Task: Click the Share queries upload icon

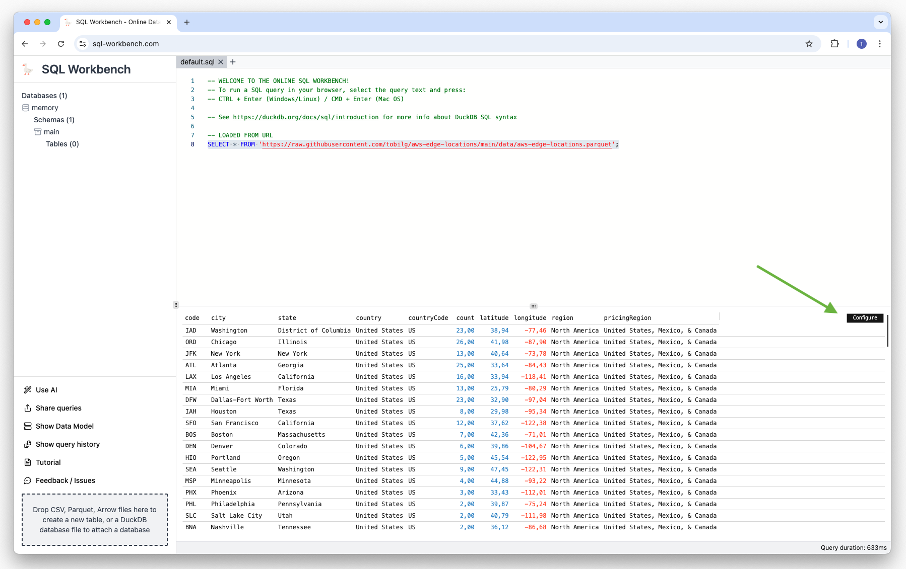Action: [x=28, y=408]
